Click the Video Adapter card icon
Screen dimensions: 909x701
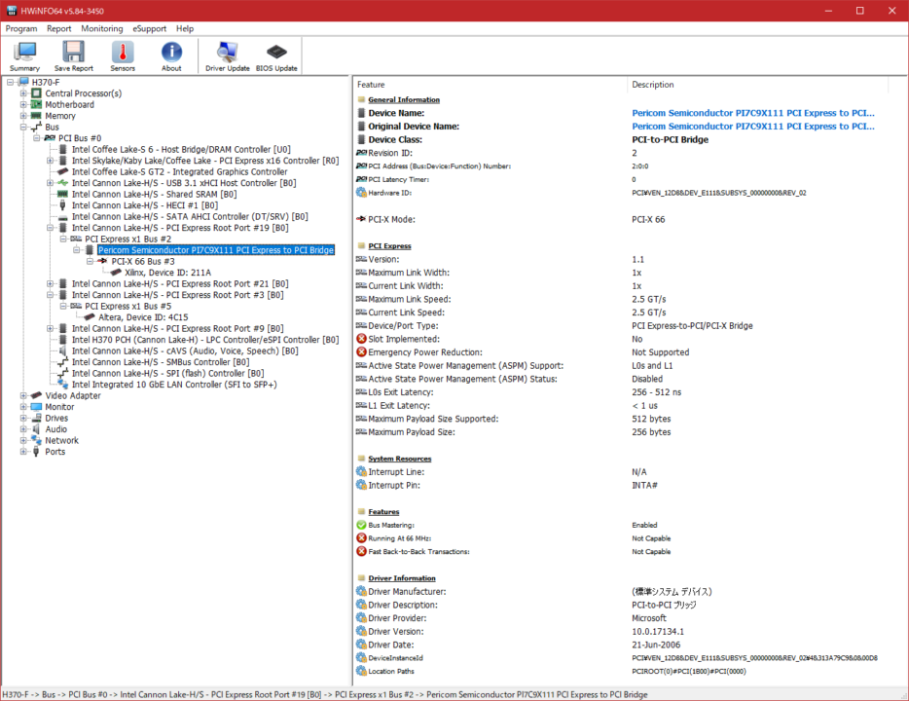37,395
